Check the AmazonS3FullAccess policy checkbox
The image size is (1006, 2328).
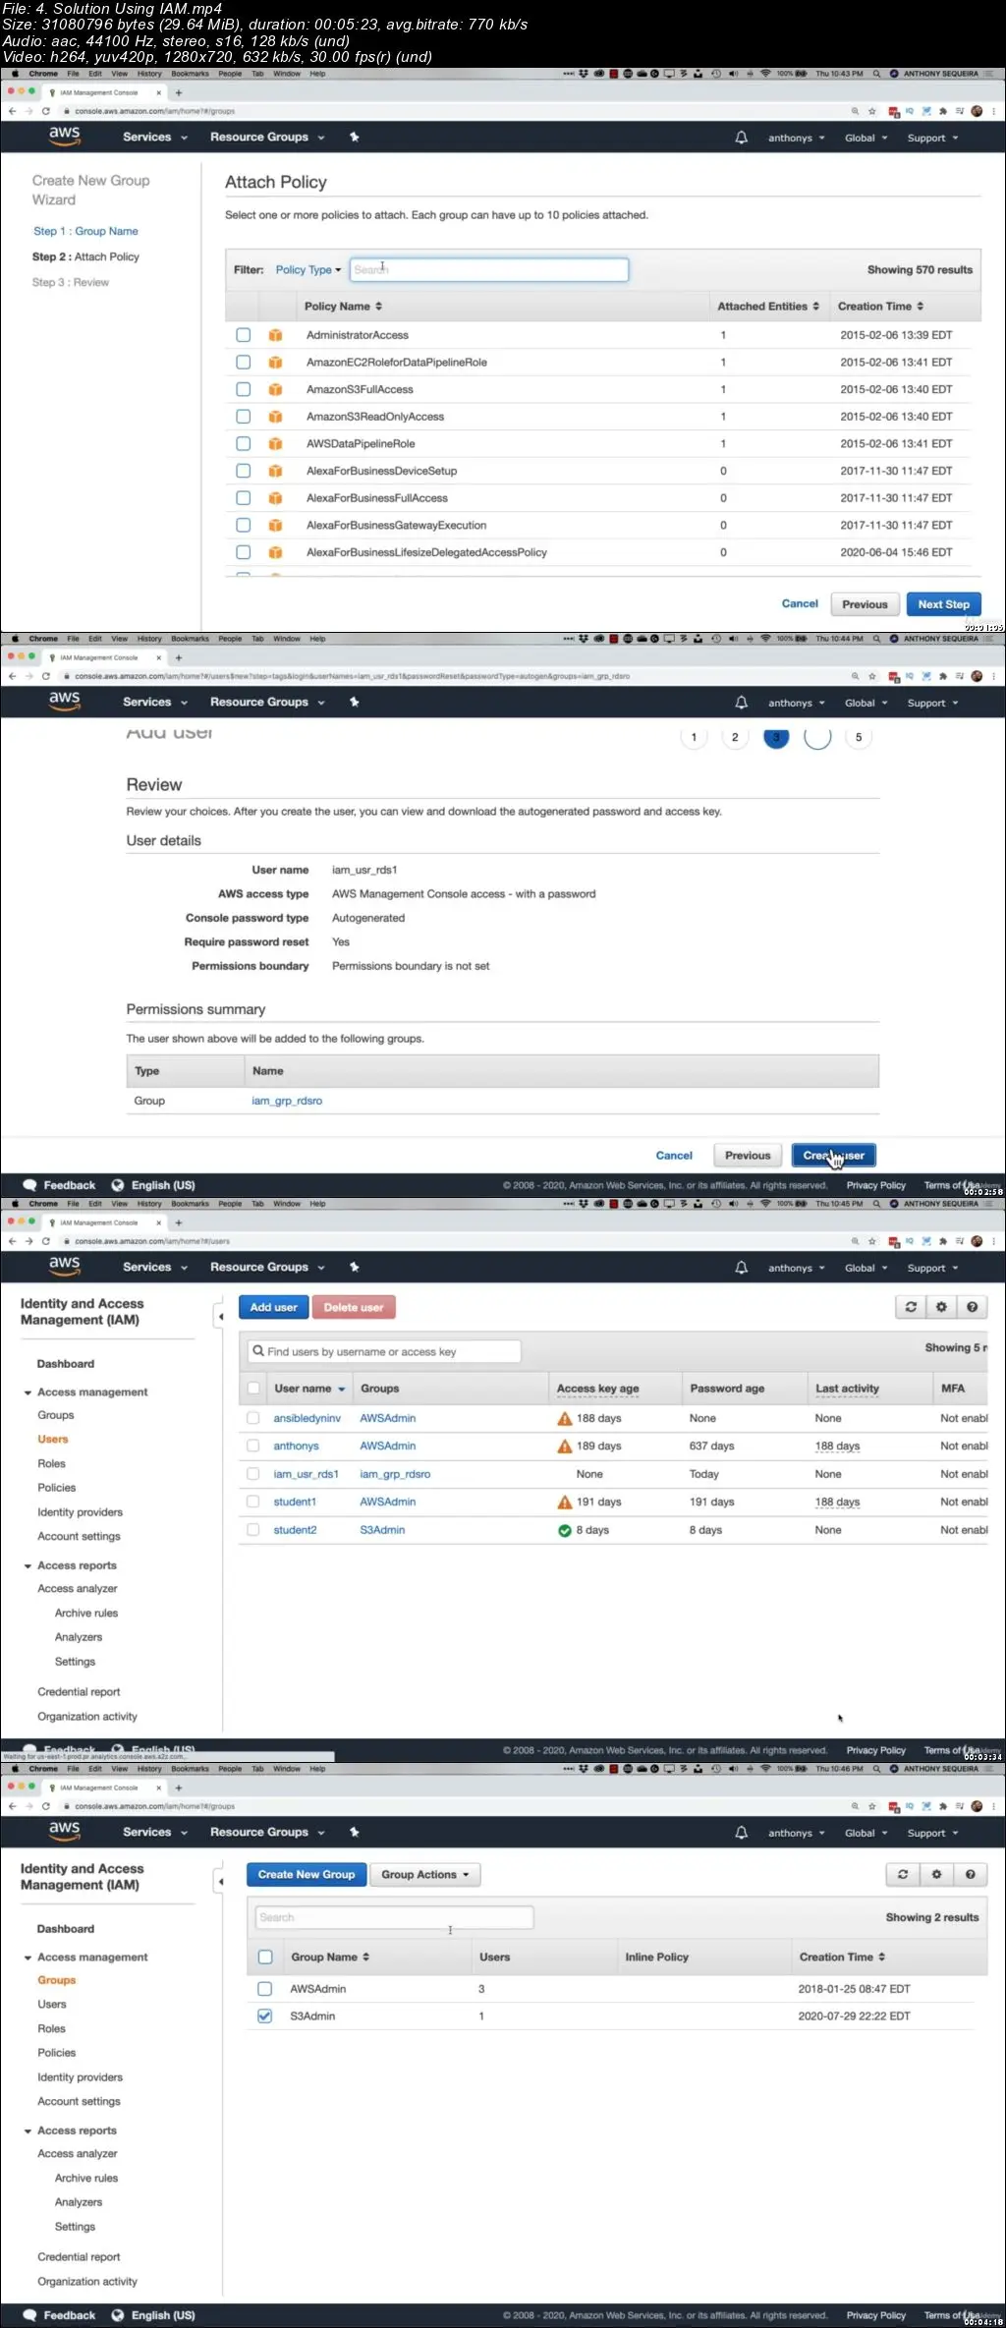[243, 389]
